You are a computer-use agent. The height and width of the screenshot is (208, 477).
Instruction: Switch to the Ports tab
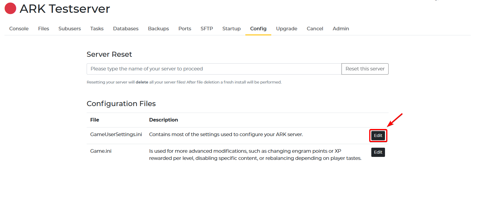(185, 29)
